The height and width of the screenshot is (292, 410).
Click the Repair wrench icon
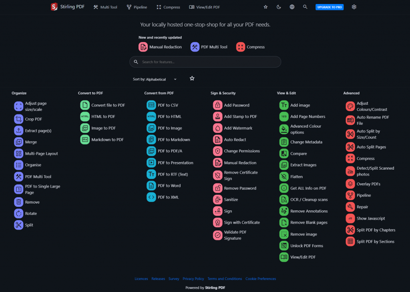tap(350, 207)
